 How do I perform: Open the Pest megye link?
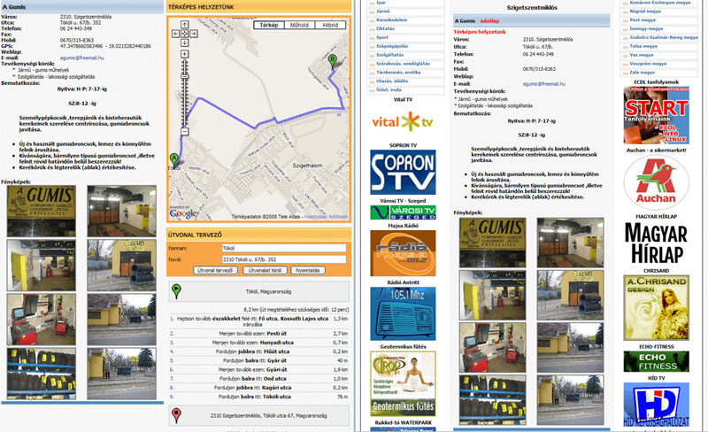click(x=643, y=19)
